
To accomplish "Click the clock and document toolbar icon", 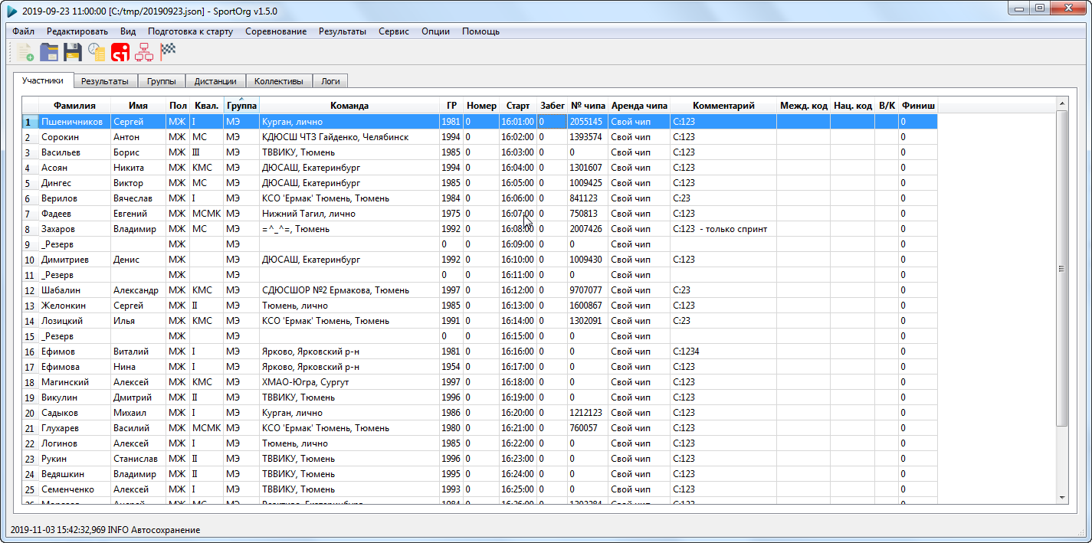I will click(x=97, y=52).
